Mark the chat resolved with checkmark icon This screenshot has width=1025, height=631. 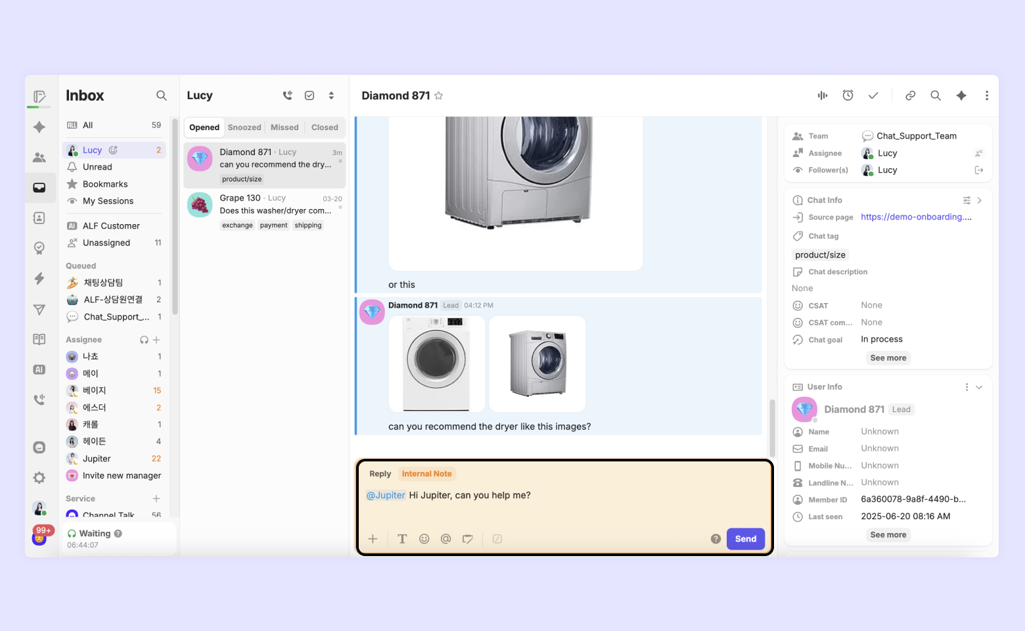pyautogui.click(x=873, y=95)
